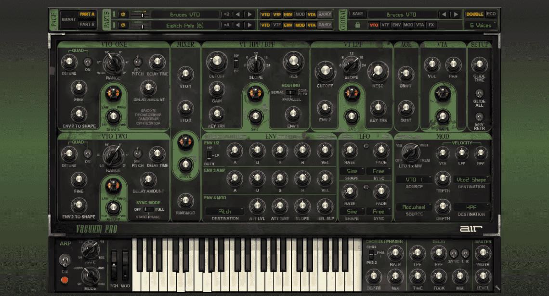Viewport: 549px width, 296px height.
Task: Click the VT LPF Reso knob
Action: coord(377,72)
